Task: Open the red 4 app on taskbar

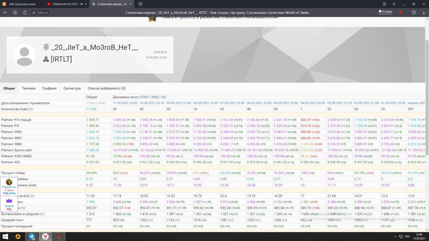Action: [58, 236]
